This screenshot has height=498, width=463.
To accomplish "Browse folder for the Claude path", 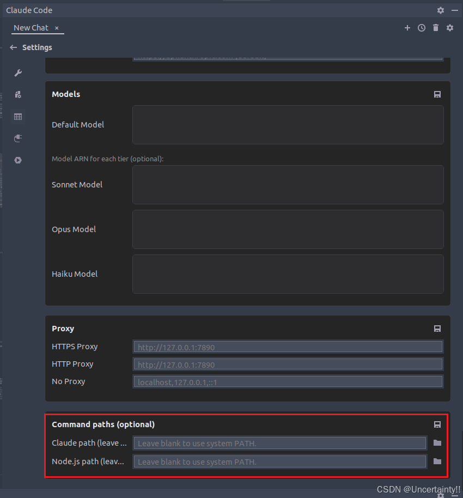I will click(x=437, y=443).
